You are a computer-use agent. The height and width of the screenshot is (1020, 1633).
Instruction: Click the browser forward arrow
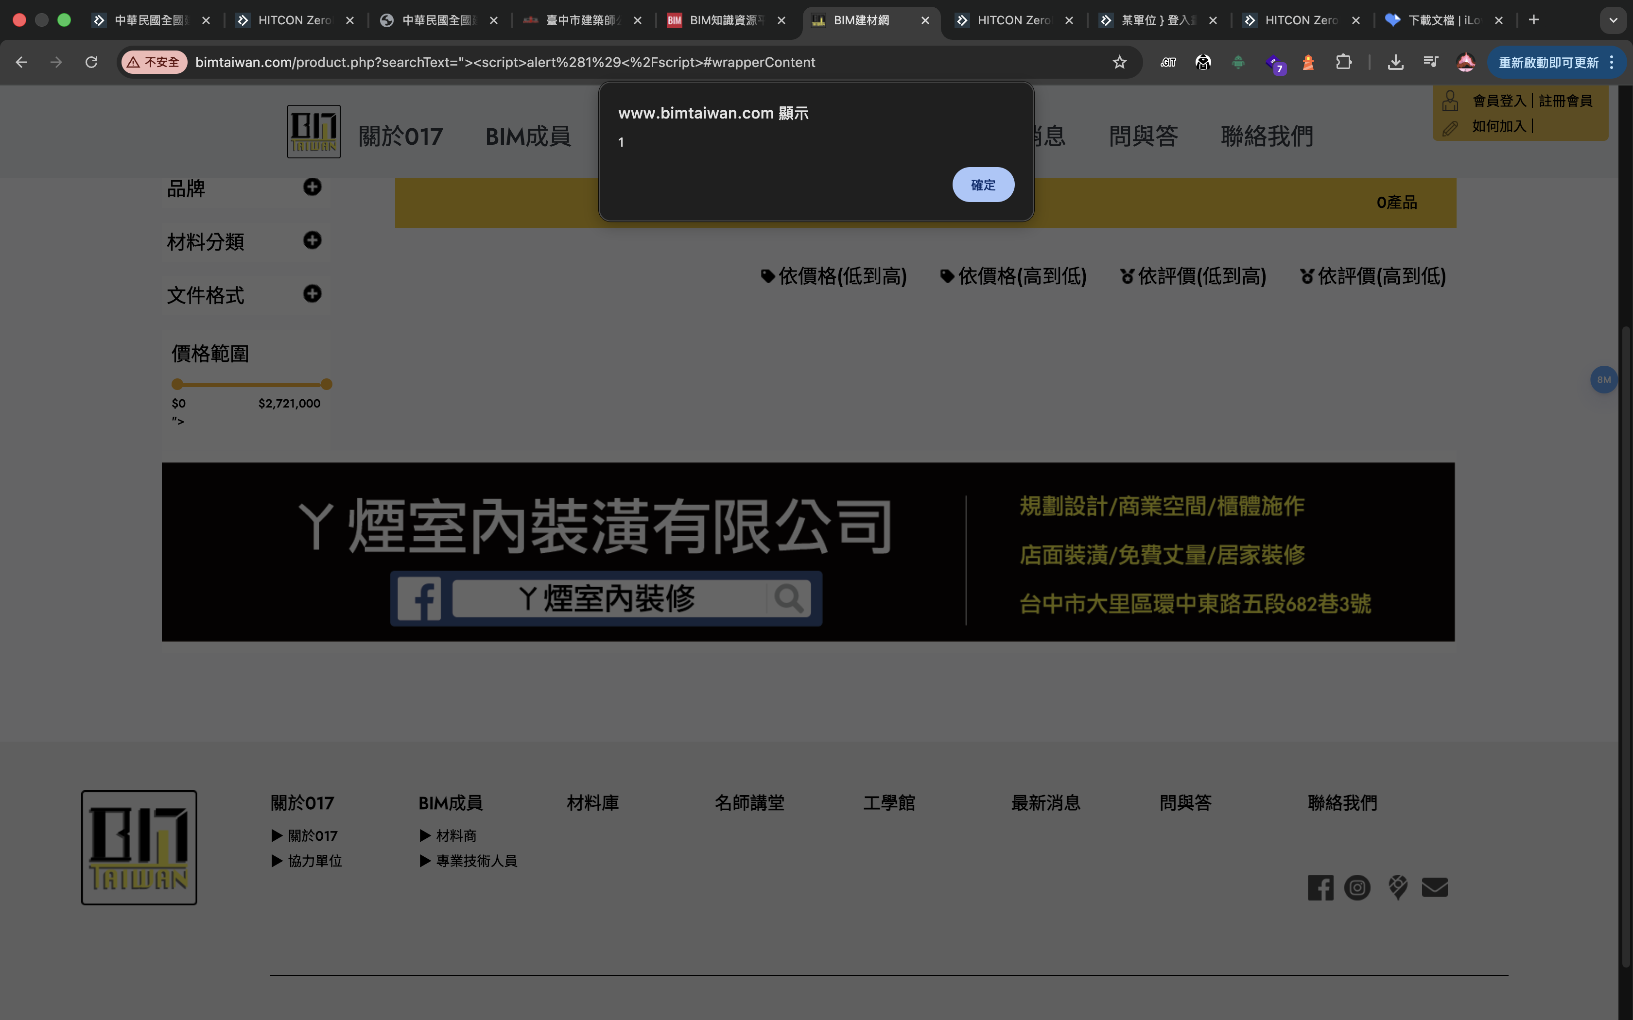point(57,62)
